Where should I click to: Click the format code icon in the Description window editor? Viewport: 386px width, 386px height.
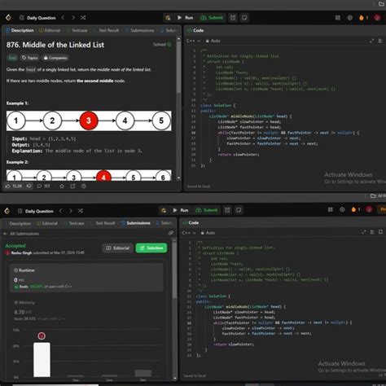coord(380,41)
